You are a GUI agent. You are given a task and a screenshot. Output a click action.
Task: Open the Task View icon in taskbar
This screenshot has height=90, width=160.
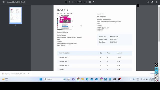pyautogui.click(x=68, y=79)
